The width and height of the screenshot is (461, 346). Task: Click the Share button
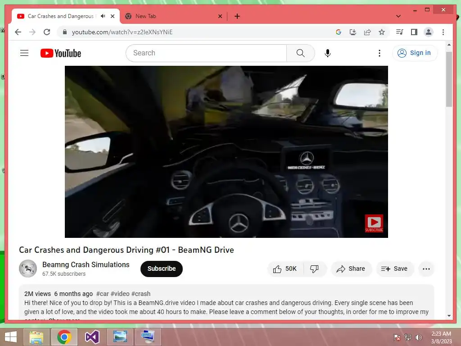pyautogui.click(x=351, y=269)
